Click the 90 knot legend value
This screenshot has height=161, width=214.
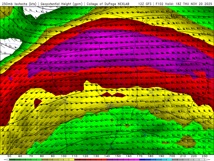pyautogui.click(x=53, y=156)
